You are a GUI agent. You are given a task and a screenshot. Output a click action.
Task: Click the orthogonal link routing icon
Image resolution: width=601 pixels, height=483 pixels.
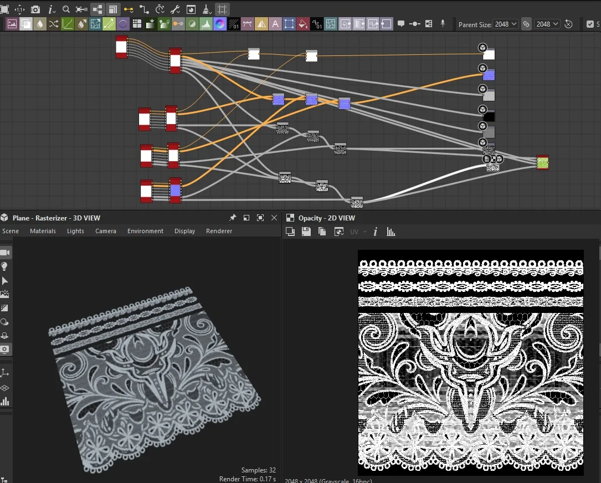[144, 9]
